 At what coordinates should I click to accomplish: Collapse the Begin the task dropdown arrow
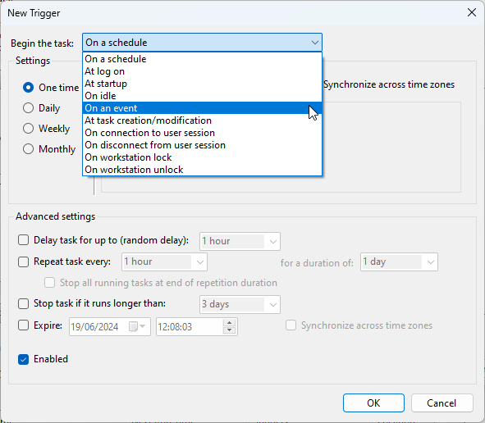click(315, 43)
